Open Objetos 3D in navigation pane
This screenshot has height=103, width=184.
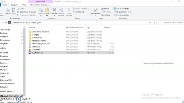pos(4,73)
